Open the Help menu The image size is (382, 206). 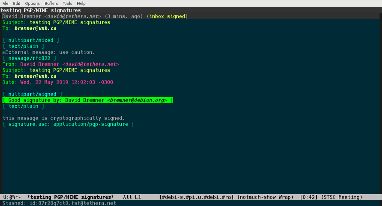tap(81, 3)
